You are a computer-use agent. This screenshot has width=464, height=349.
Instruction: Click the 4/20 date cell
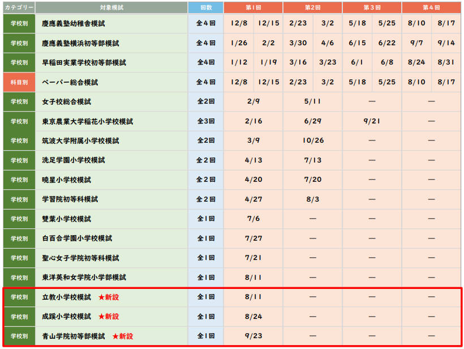[x=254, y=180]
